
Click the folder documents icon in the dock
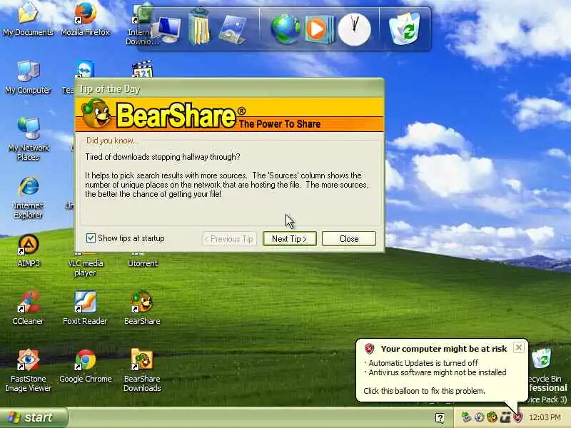point(199,27)
